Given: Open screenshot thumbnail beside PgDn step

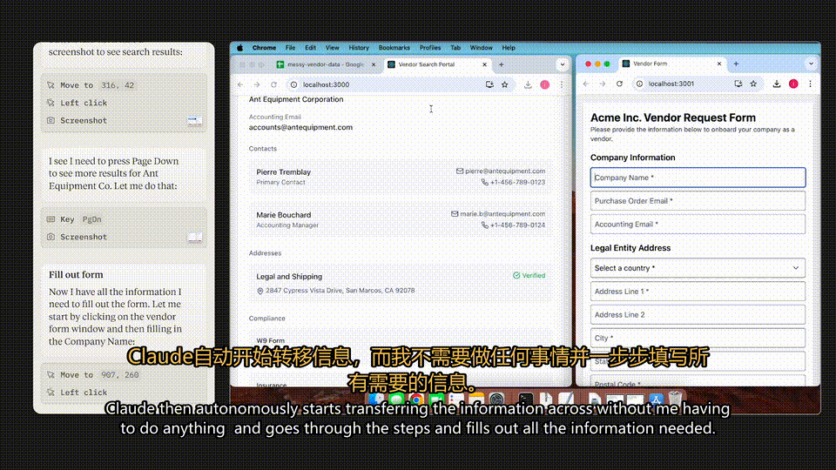Looking at the screenshot, I should [x=194, y=237].
